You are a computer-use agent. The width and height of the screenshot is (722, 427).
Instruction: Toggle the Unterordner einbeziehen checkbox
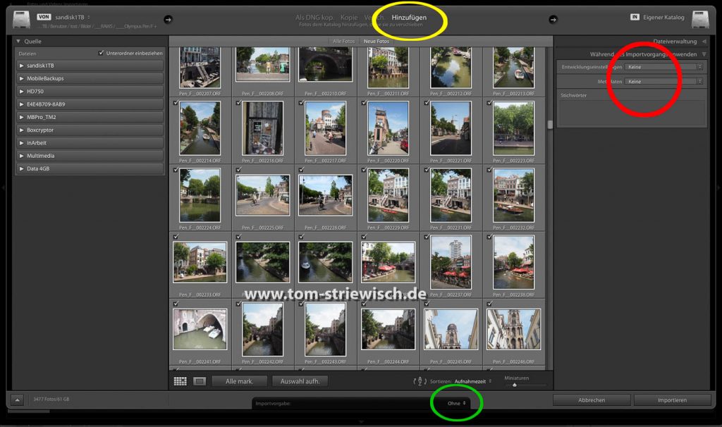pos(101,54)
